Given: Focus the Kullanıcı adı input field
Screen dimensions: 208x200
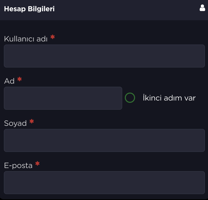Looking at the screenshot, I should pyautogui.click(x=104, y=56).
